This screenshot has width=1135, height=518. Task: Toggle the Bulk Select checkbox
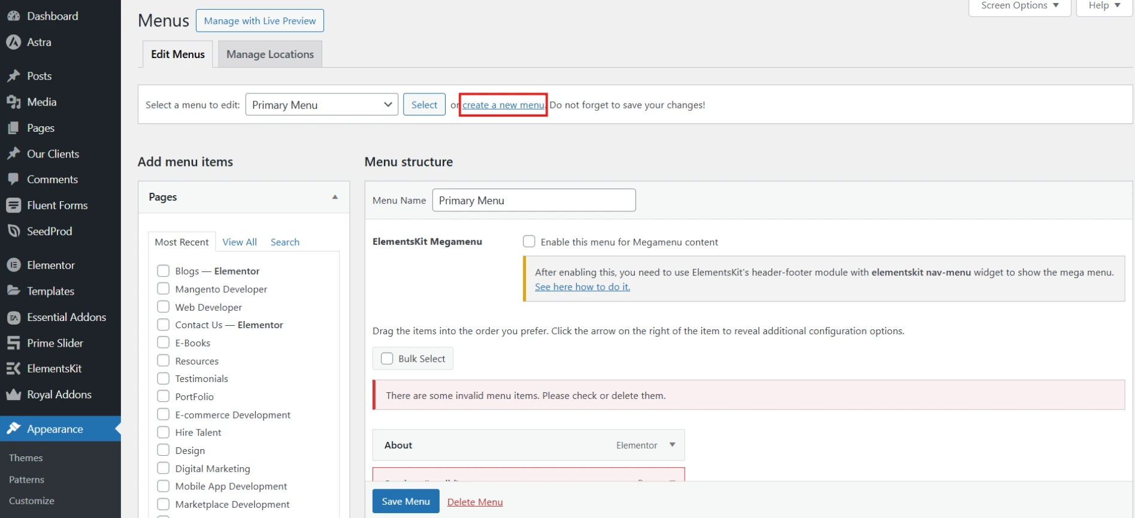point(387,359)
